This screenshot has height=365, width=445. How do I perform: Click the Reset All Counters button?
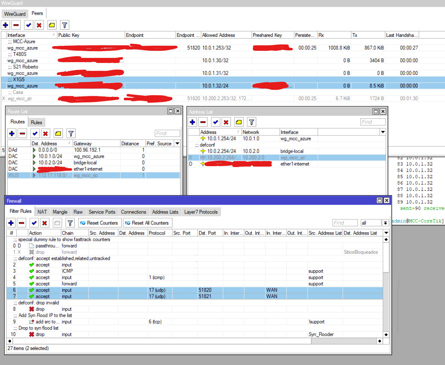point(147,223)
